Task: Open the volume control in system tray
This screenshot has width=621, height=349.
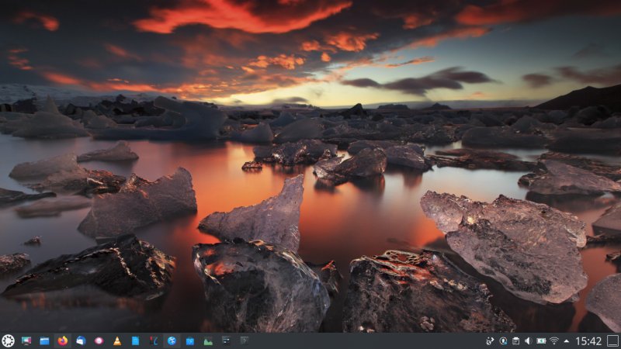Action: [528, 340]
